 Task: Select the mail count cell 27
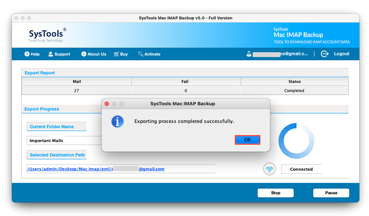click(77, 91)
